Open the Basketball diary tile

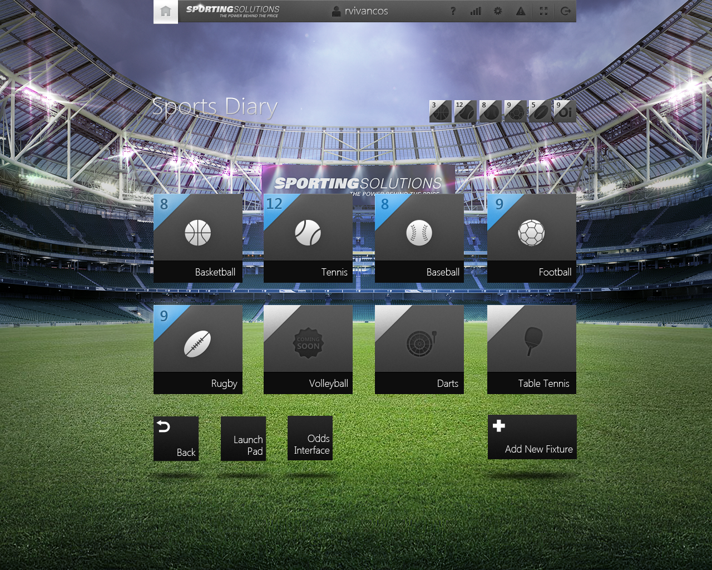tap(198, 238)
